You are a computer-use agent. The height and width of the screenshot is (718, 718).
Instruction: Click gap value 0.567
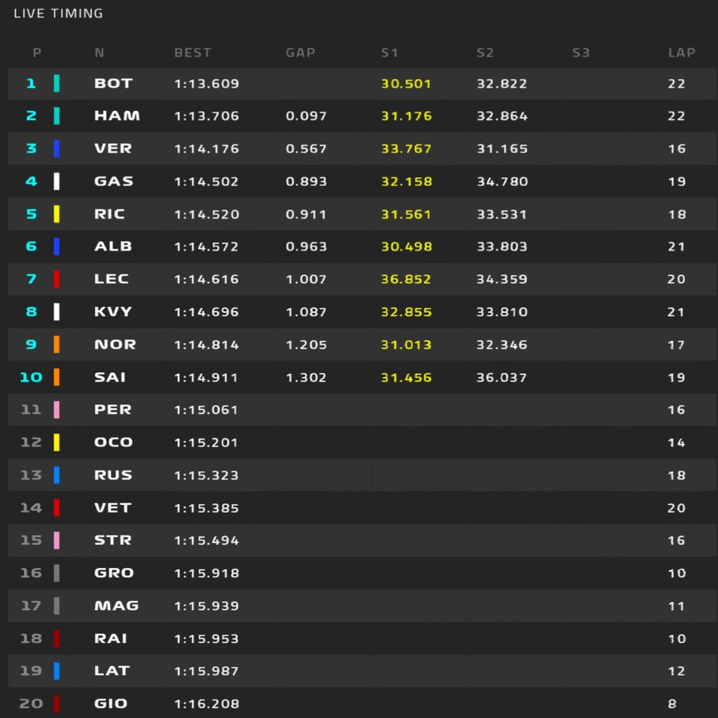click(306, 149)
